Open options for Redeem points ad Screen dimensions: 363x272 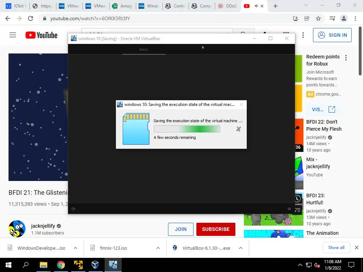tap(346, 58)
